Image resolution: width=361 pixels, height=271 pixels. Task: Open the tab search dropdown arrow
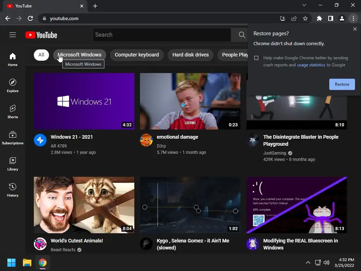[304, 5]
